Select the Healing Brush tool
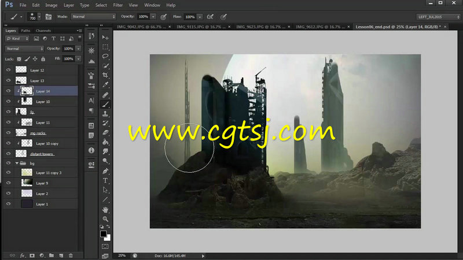 [x=105, y=95]
